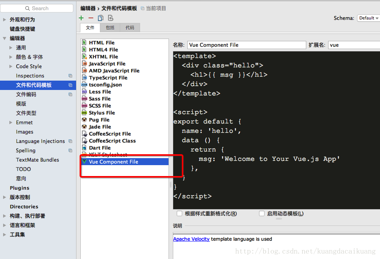Select the JavaScript File template
The width and height of the screenshot is (380, 259).
[124, 63]
